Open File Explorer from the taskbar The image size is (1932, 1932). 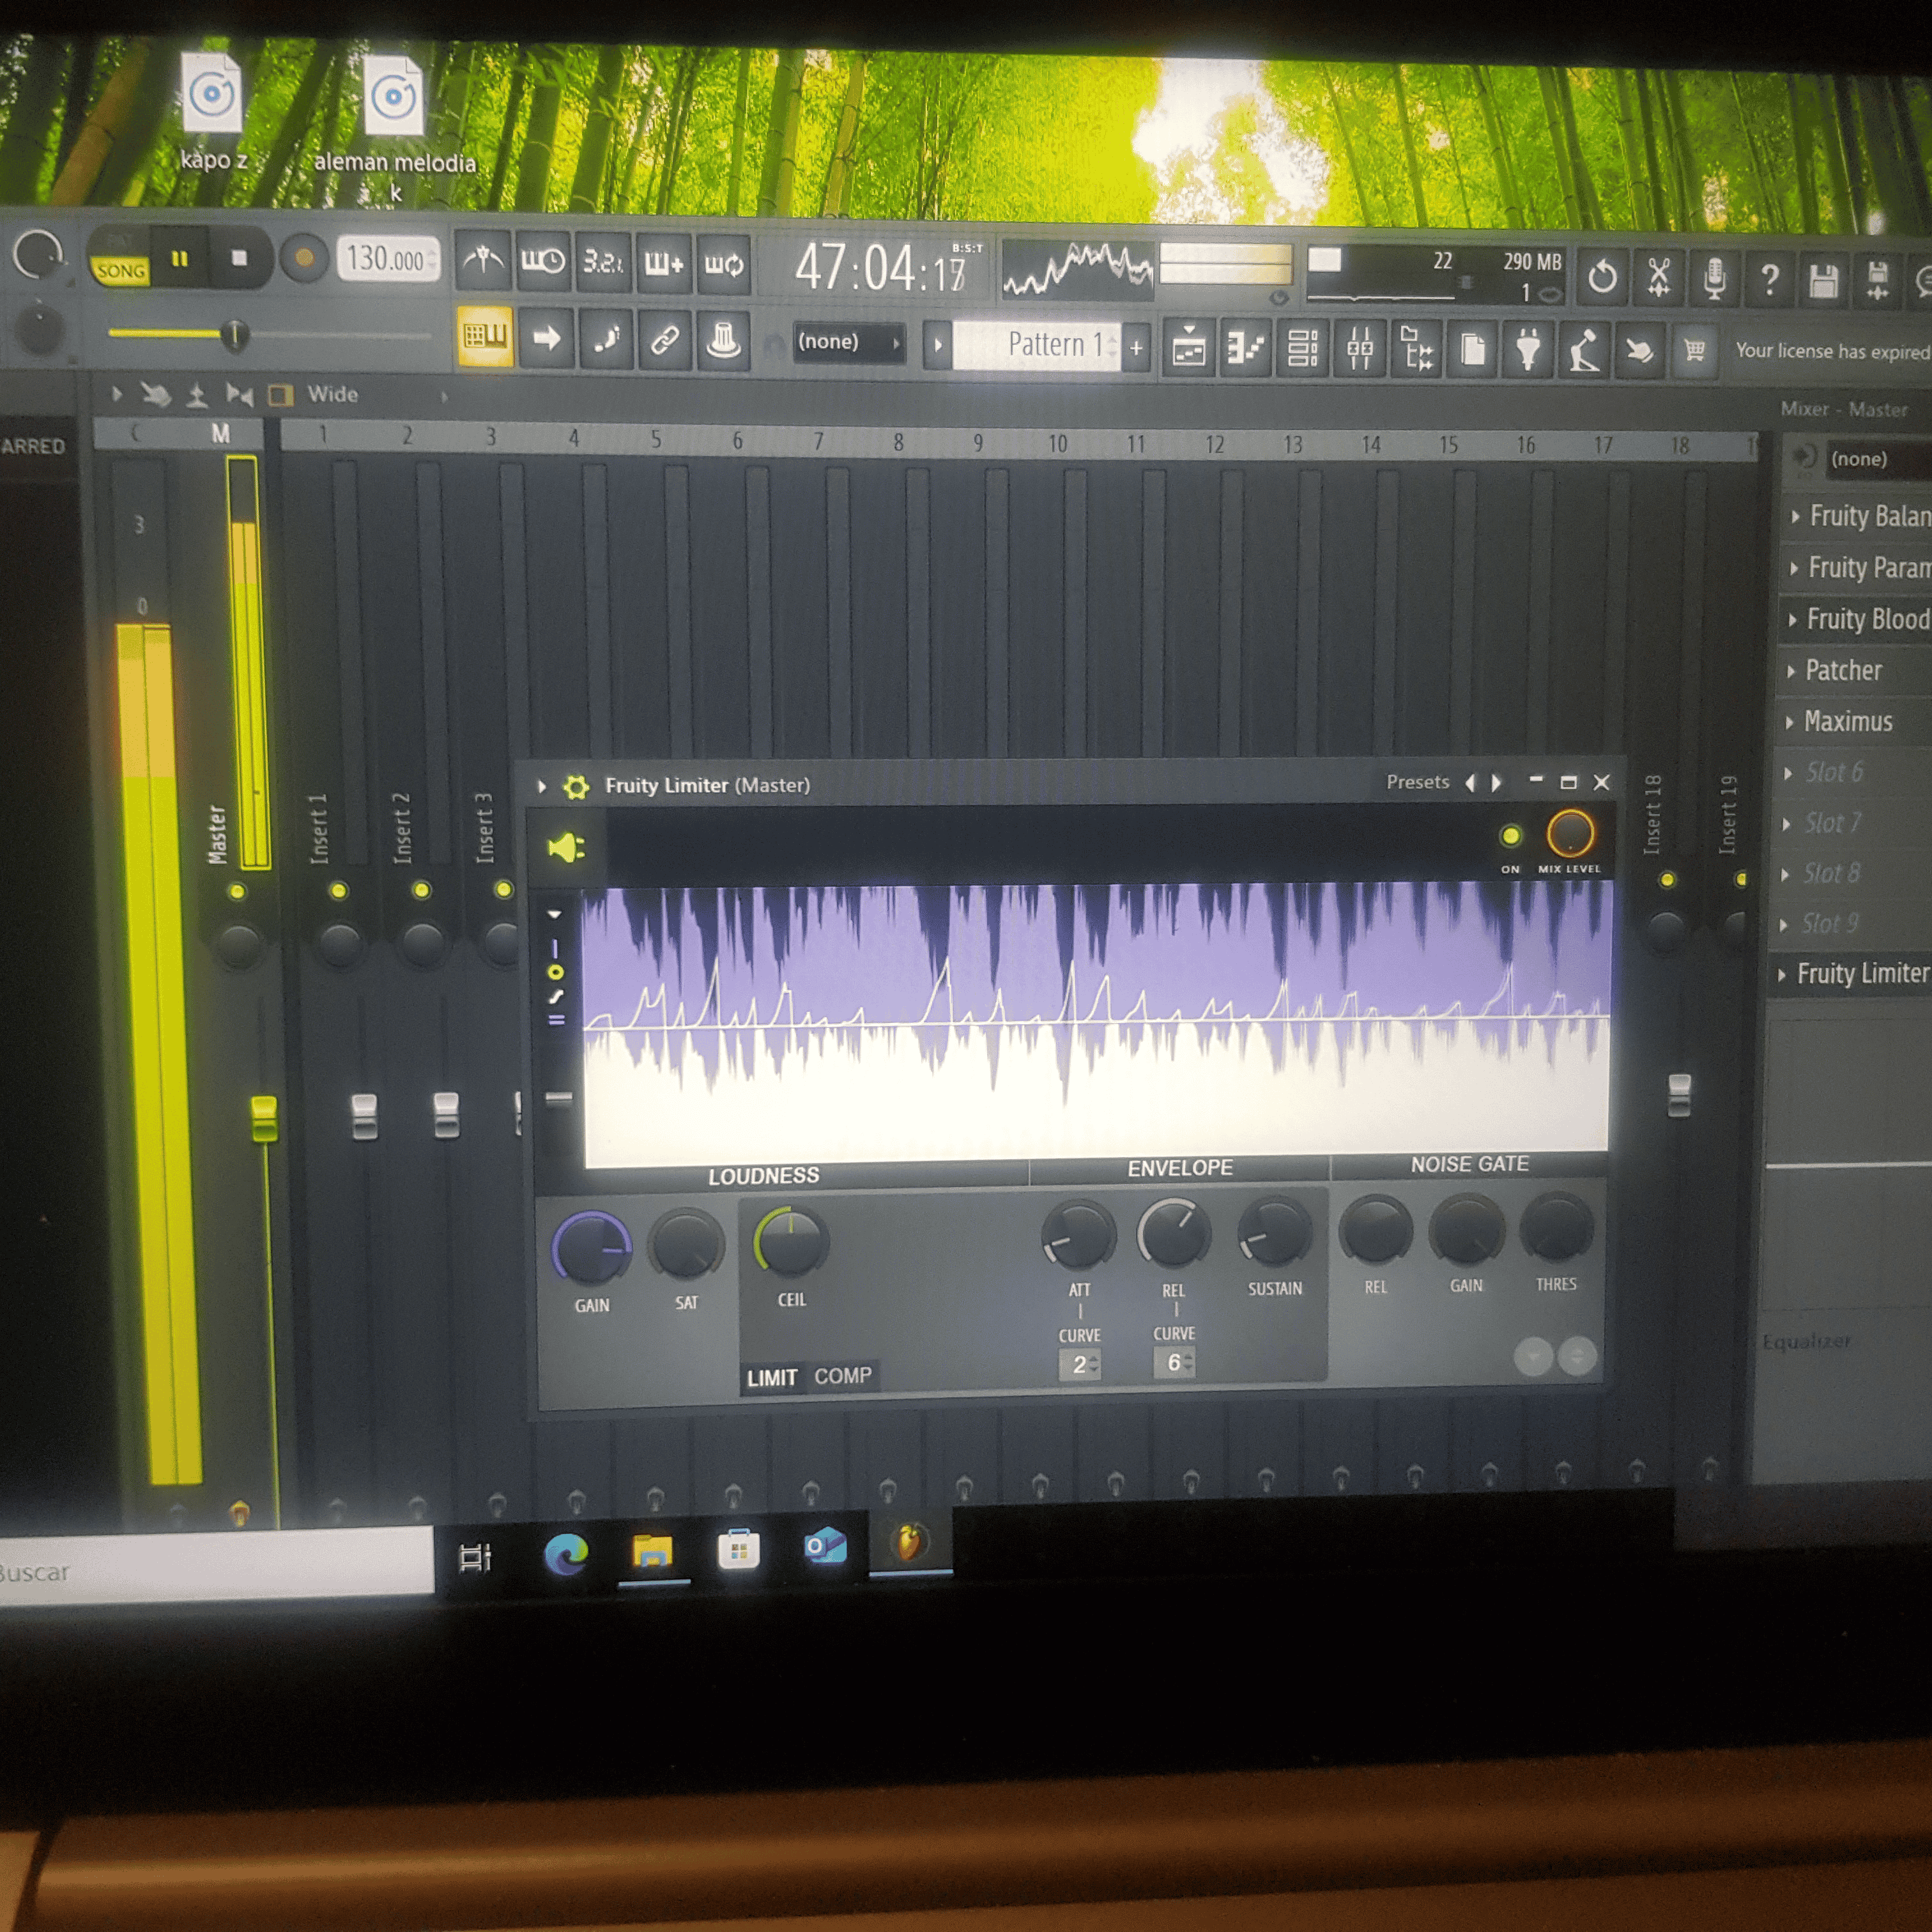(652, 1552)
